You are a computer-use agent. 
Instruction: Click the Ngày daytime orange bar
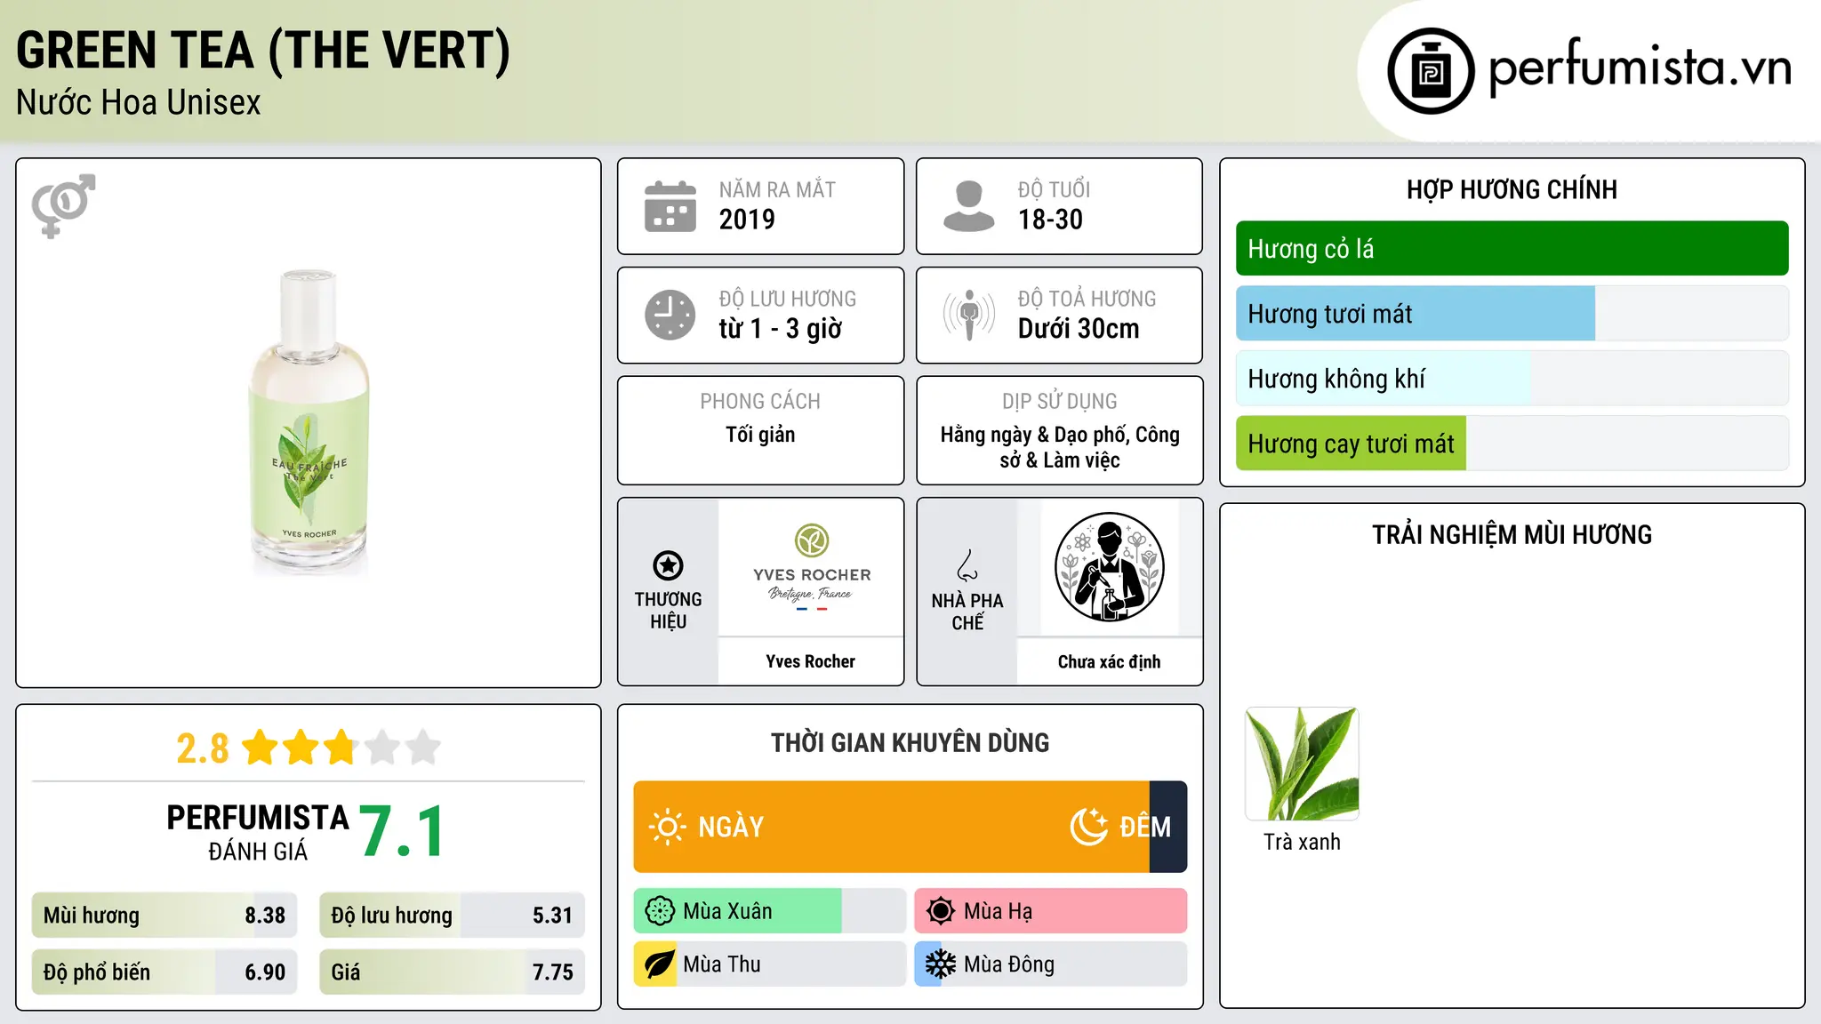coord(891,827)
